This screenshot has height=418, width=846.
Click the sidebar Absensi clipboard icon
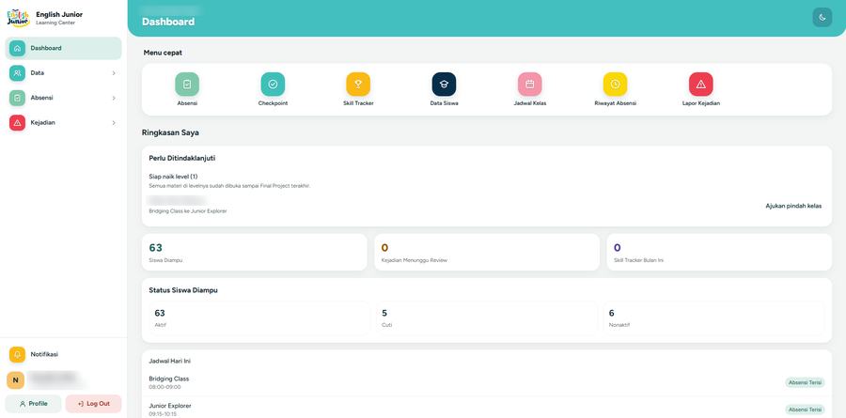click(17, 98)
